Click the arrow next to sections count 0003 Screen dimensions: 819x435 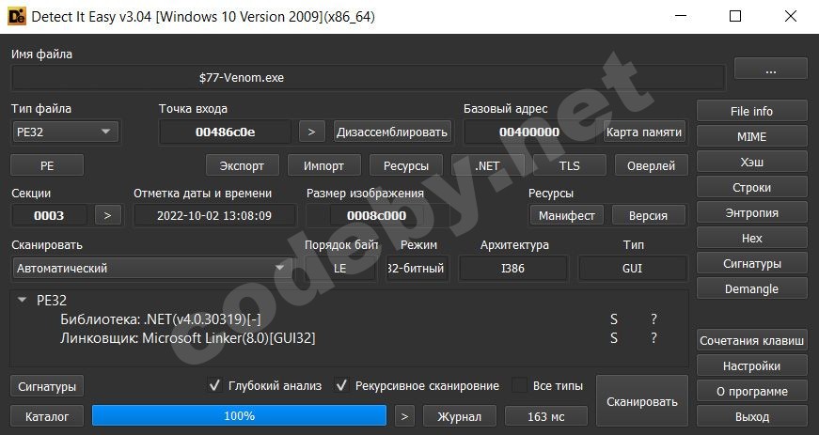point(107,215)
